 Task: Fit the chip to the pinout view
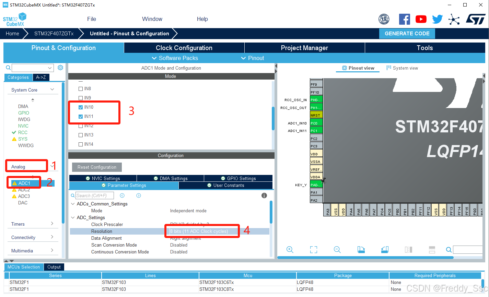pos(314,250)
